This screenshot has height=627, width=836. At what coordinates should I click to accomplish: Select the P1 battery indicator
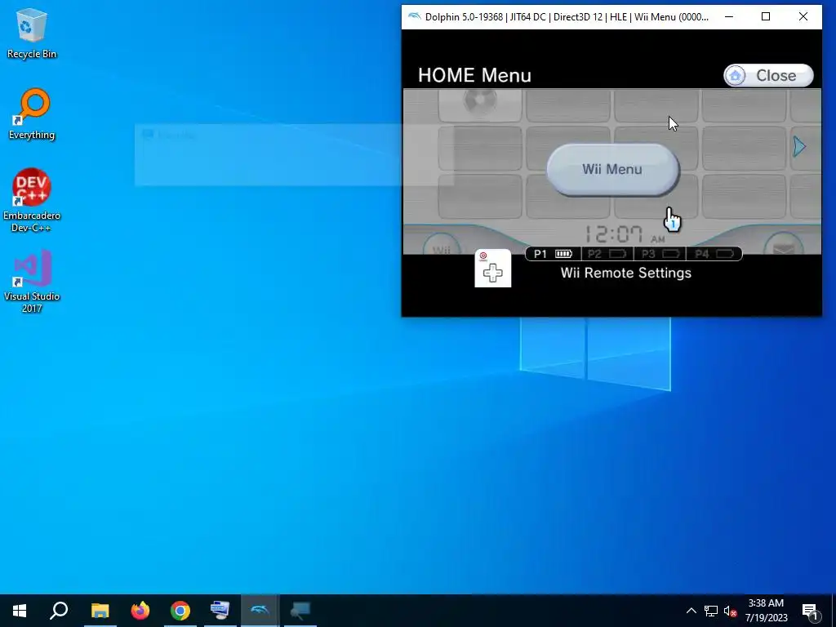[553, 254]
